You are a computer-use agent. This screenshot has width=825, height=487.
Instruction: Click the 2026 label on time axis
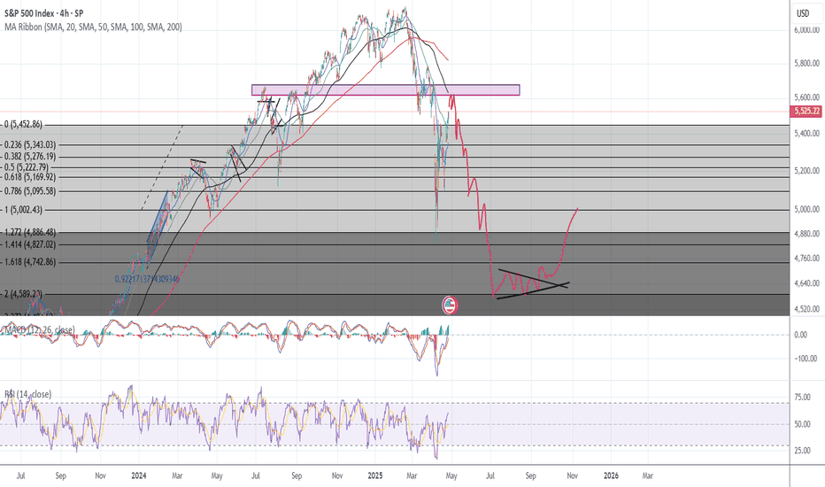(611, 475)
